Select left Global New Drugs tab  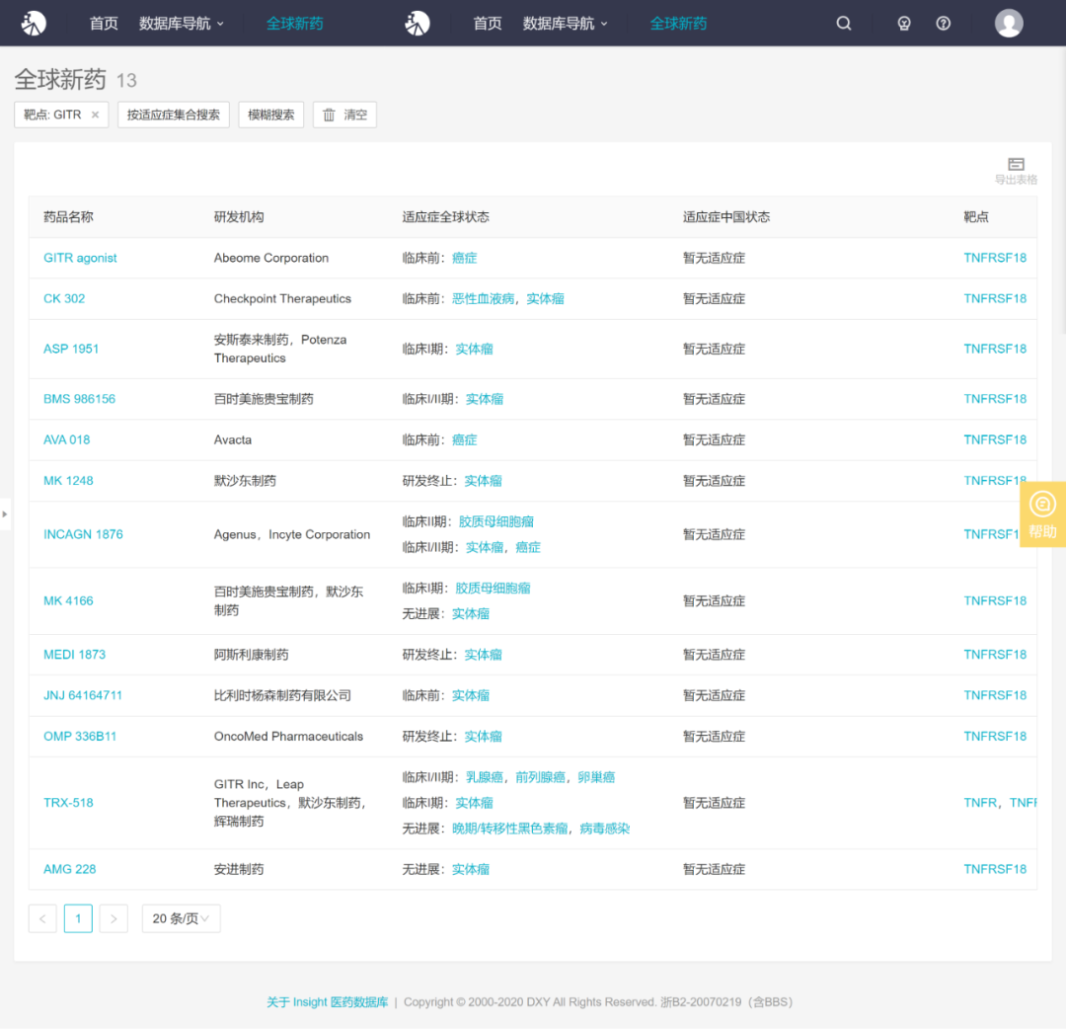295,23
